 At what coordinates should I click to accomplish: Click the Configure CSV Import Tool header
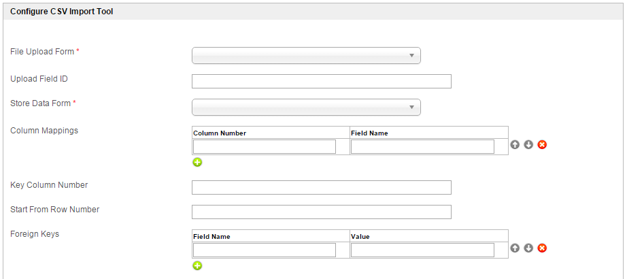click(x=61, y=12)
